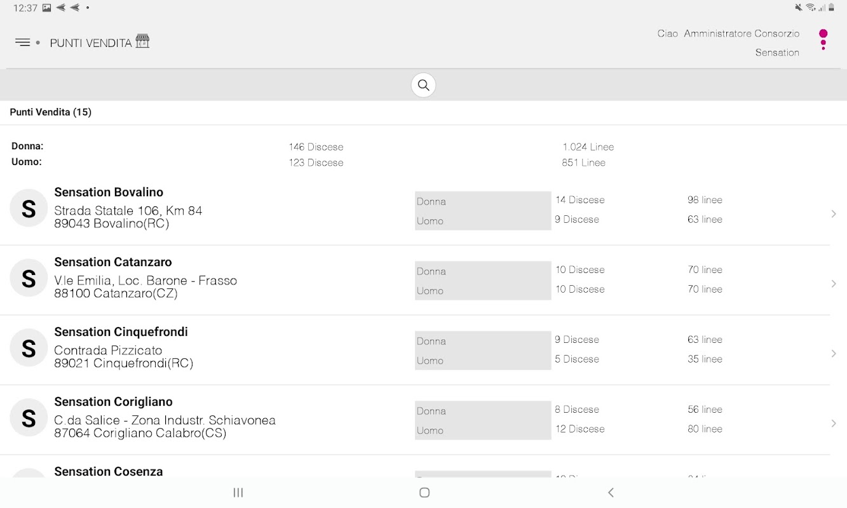Expand Sensation Catanzaro details chevron

click(834, 284)
